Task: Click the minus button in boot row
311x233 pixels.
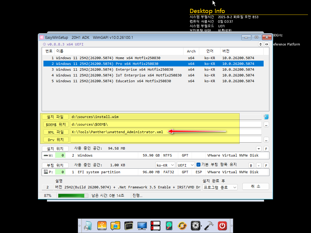Action: tap(259, 165)
